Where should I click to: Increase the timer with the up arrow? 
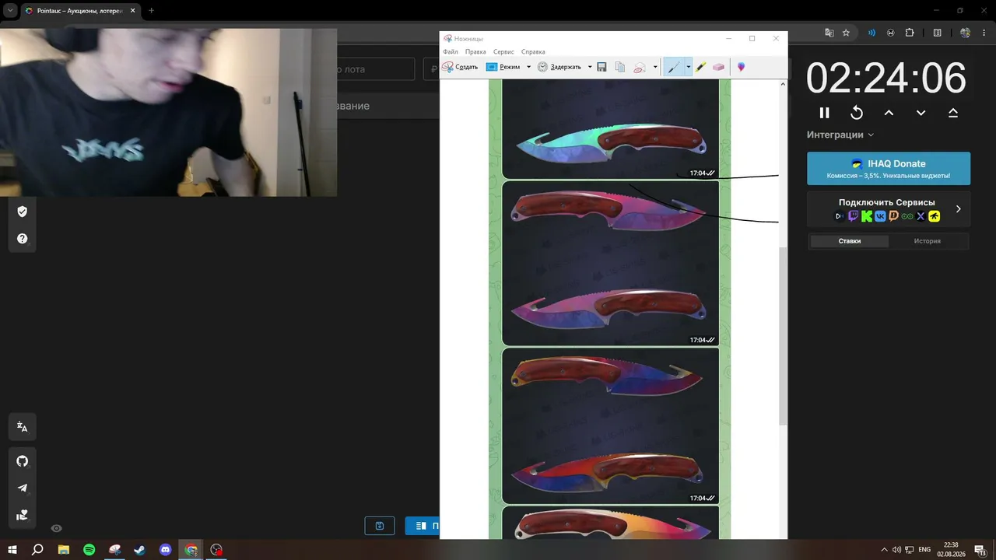point(889,113)
